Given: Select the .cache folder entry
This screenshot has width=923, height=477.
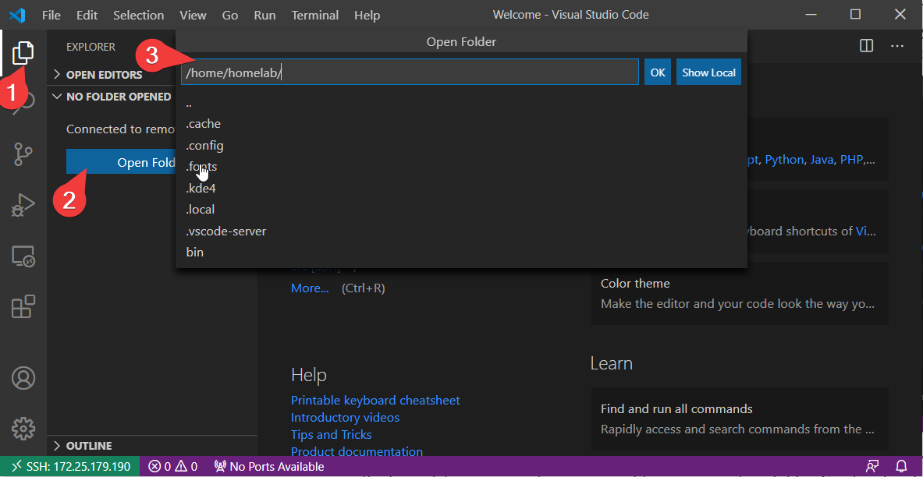Looking at the screenshot, I should point(462,124).
